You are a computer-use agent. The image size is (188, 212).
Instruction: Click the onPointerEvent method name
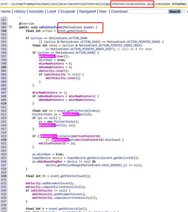[51, 27]
